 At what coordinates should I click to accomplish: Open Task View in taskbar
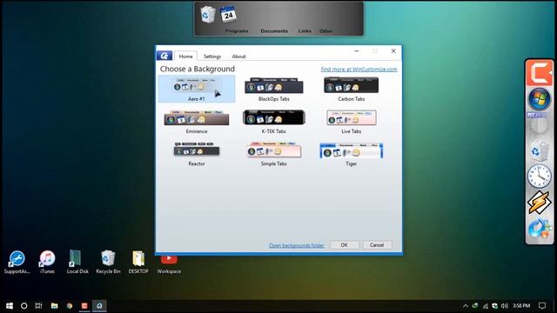click(x=38, y=305)
